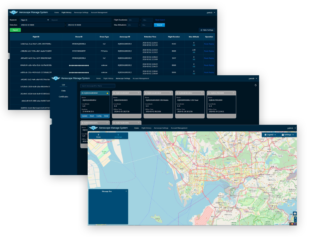Close the 0QRDECP0010044 Aeroscope card
Screen dimensions: 309x237
click(234, 93)
